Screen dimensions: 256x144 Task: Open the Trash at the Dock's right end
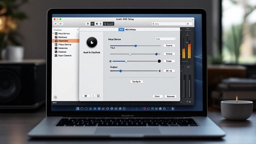[x=173, y=108]
